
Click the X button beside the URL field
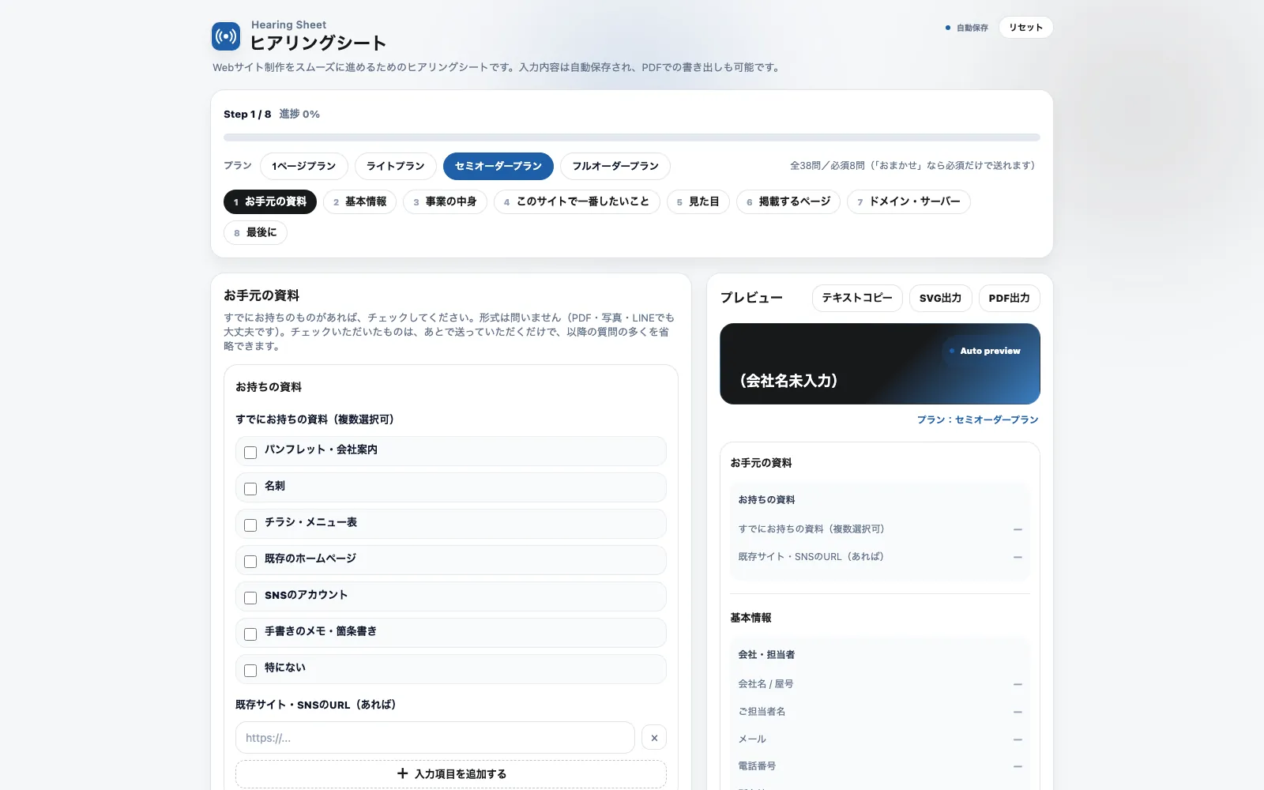point(654,738)
